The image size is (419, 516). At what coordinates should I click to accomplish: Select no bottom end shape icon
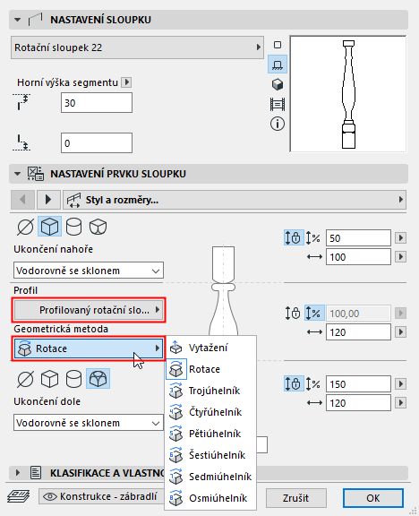[x=25, y=379]
